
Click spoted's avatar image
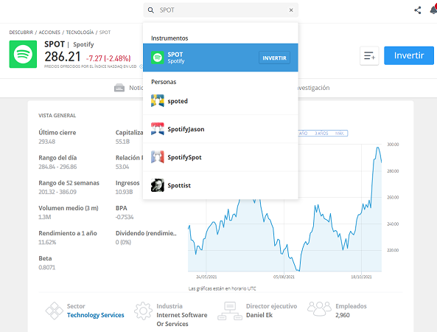pos(158,101)
